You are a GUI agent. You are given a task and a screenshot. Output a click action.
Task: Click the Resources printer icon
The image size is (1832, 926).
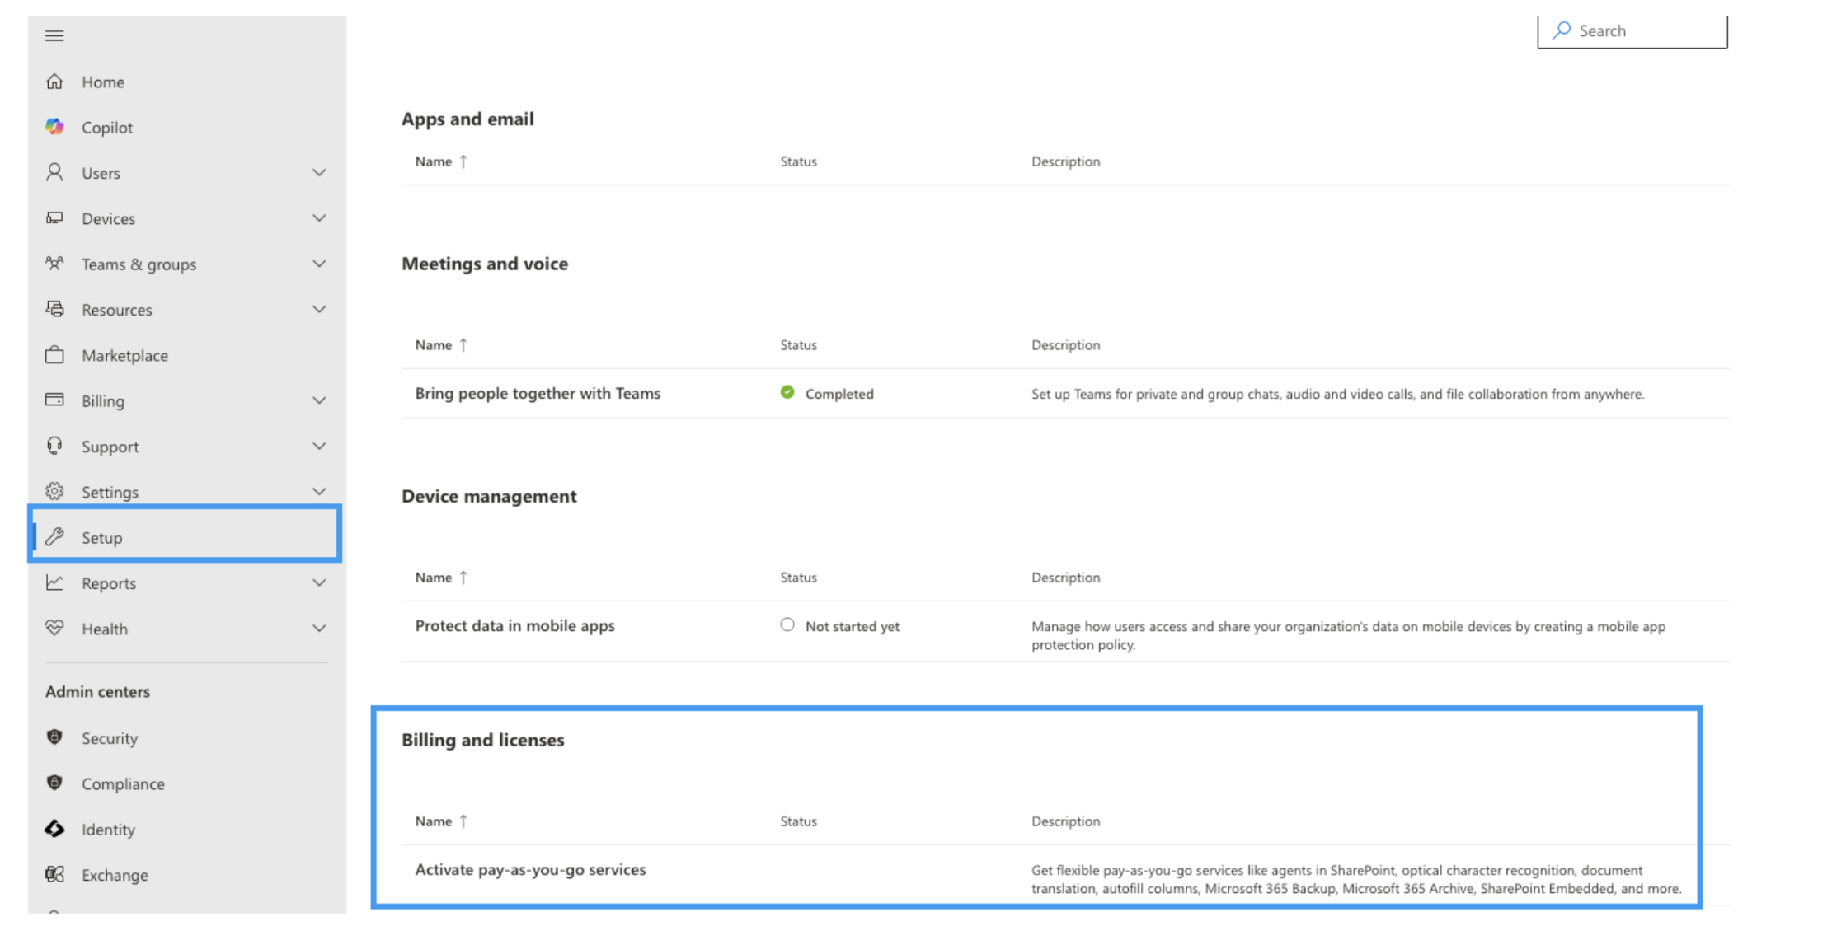click(54, 309)
